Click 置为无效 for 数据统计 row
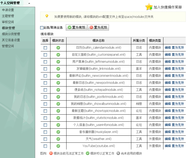The image size is (187, 158). (178, 118)
